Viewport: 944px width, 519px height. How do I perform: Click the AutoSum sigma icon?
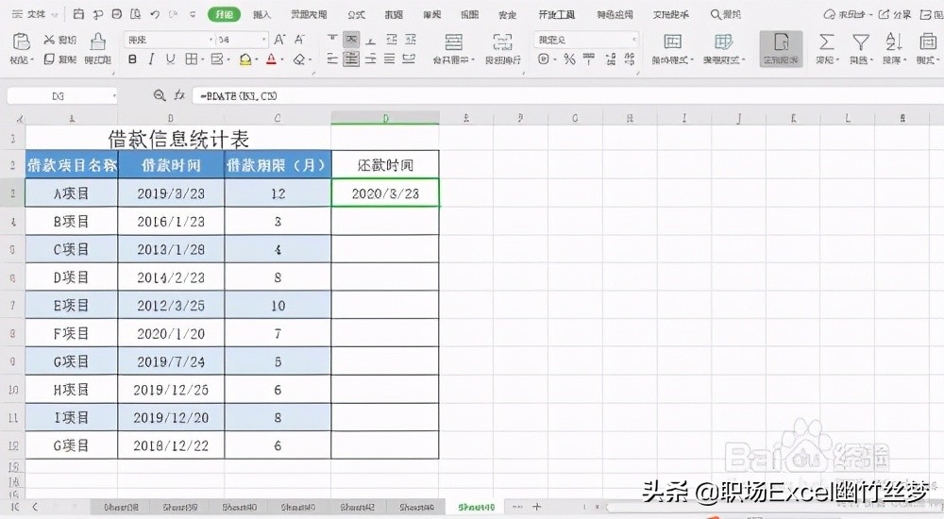827,42
